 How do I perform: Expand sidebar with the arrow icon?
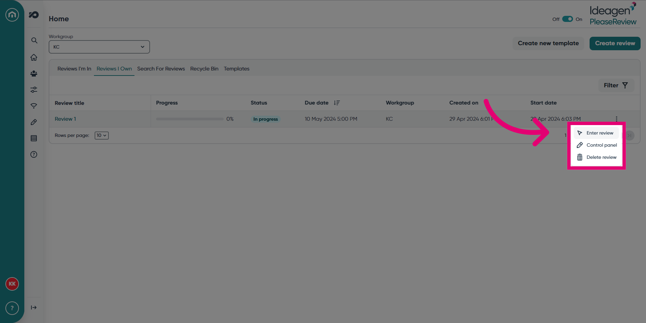[x=34, y=307]
